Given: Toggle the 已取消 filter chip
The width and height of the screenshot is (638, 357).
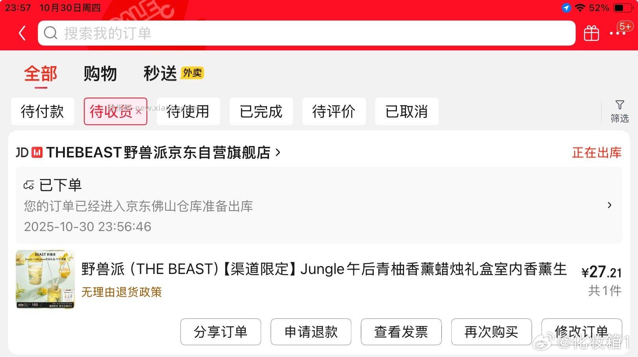Looking at the screenshot, I should [x=407, y=111].
